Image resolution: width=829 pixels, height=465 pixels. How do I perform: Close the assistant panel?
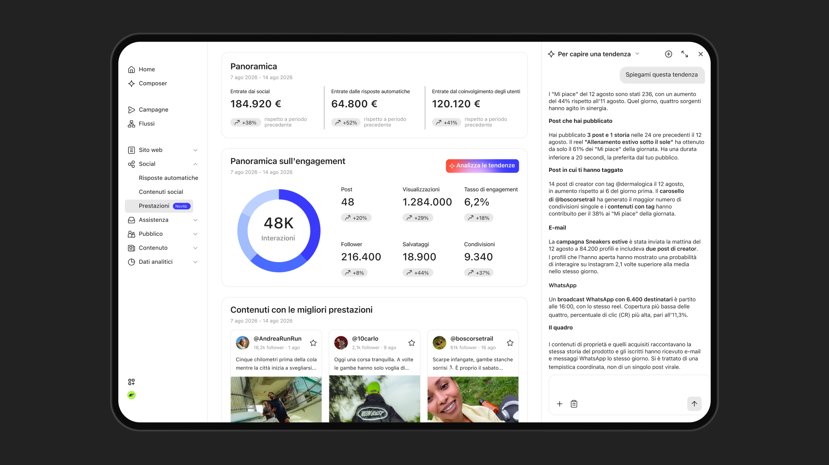click(x=701, y=54)
